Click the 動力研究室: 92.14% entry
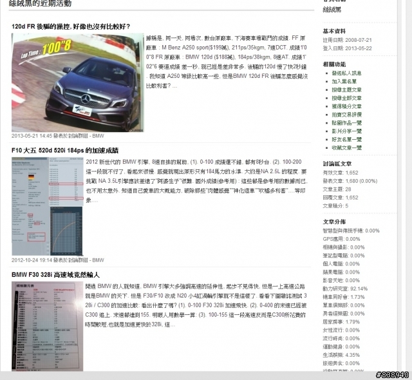412x380 pixels. pos(345,289)
